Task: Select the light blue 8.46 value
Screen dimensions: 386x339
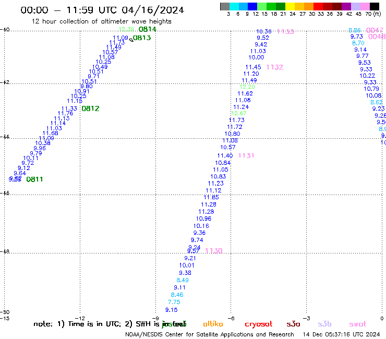Action: pos(177,295)
